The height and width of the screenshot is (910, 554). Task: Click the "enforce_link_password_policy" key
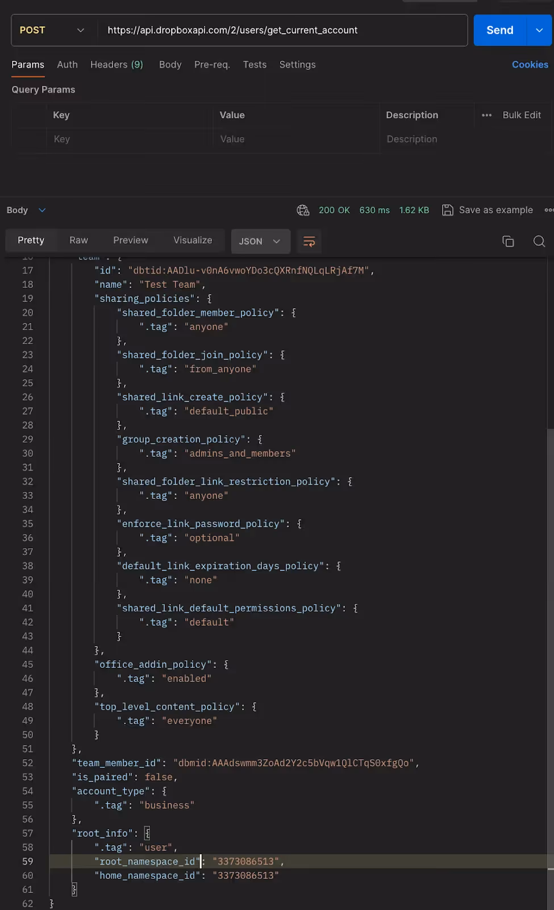click(x=200, y=524)
